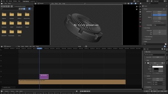
Task: Open the preview editor type dropdown
Action: (x=36, y=3)
